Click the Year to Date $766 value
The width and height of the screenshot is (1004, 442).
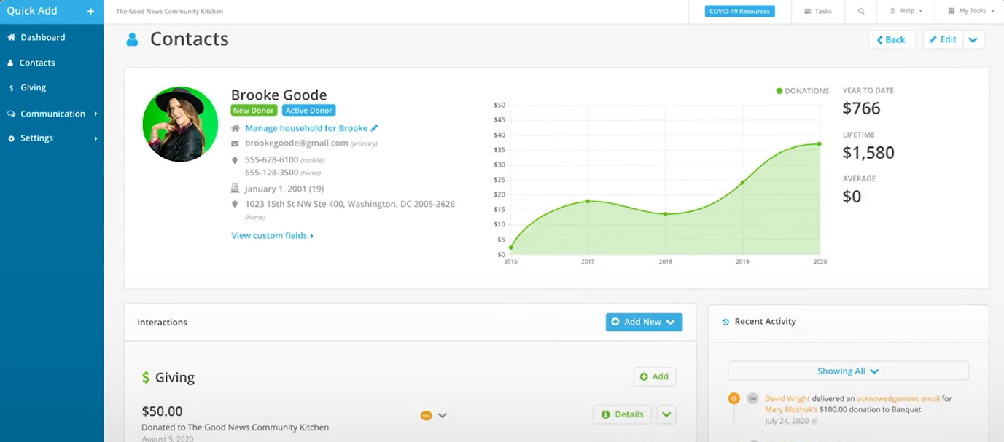(862, 108)
